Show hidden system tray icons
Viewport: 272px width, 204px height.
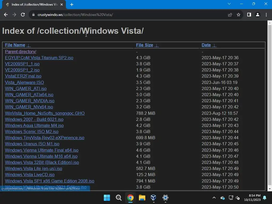click(214, 198)
